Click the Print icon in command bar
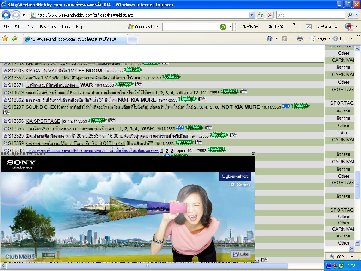Image resolution: width=361 pixels, height=271 pixels. tap(300, 38)
